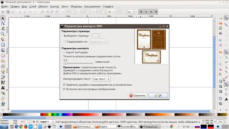Select the Selector arrow tool
Image resolution: width=229 pixels, height=129 pixels.
tap(3, 18)
